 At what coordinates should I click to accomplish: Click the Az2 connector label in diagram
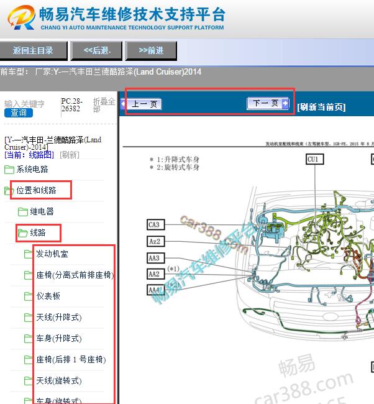[155, 241]
